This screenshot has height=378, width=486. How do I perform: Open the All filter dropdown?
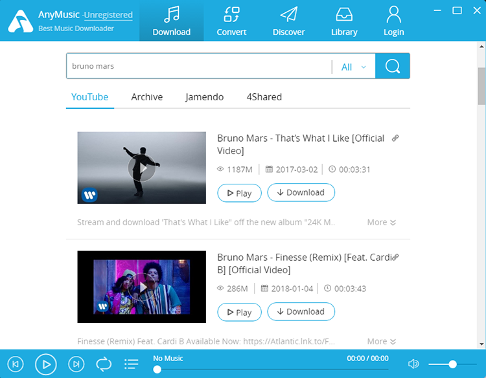click(354, 67)
